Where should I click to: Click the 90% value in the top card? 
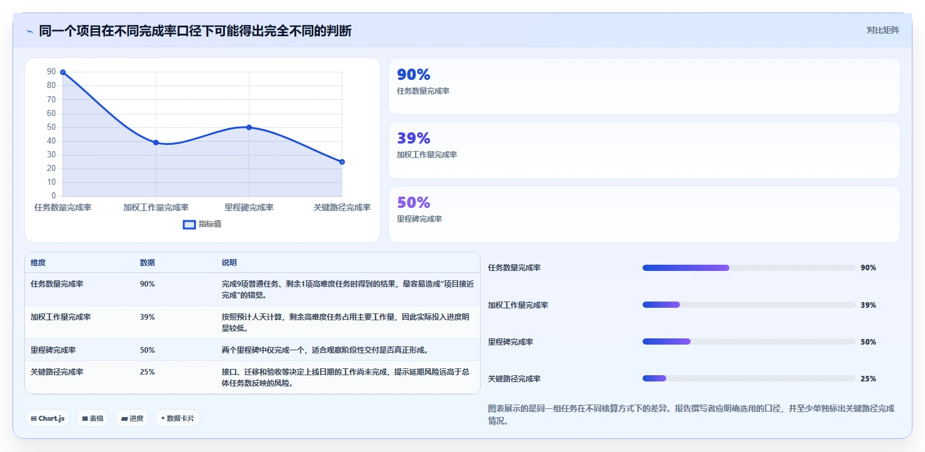point(414,74)
